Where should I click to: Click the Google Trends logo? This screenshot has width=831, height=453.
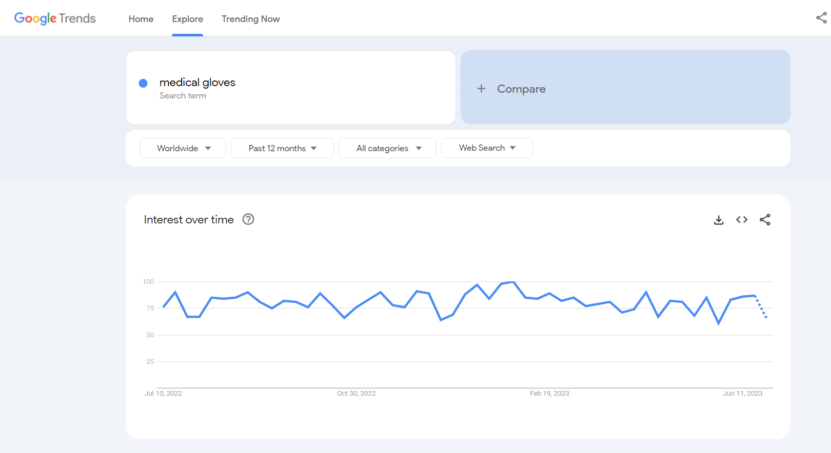[55, 18]
